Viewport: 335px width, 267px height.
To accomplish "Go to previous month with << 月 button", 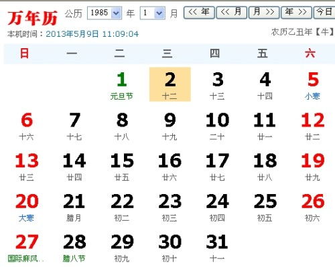I will pos(232,12).
